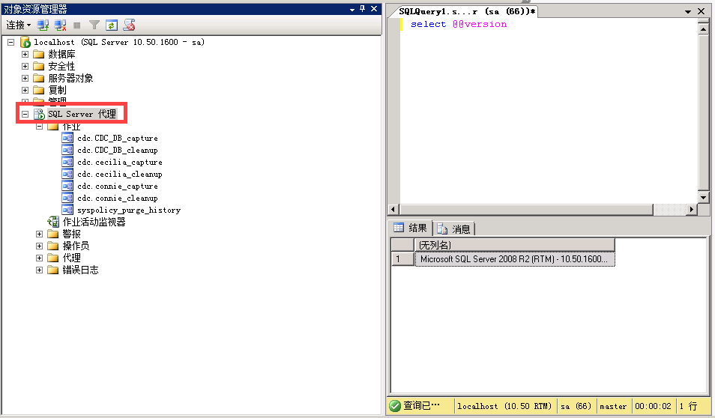715x418 pixels.
Task: Select cdc.cecilia_capture job text
Action: pos(120,163)
